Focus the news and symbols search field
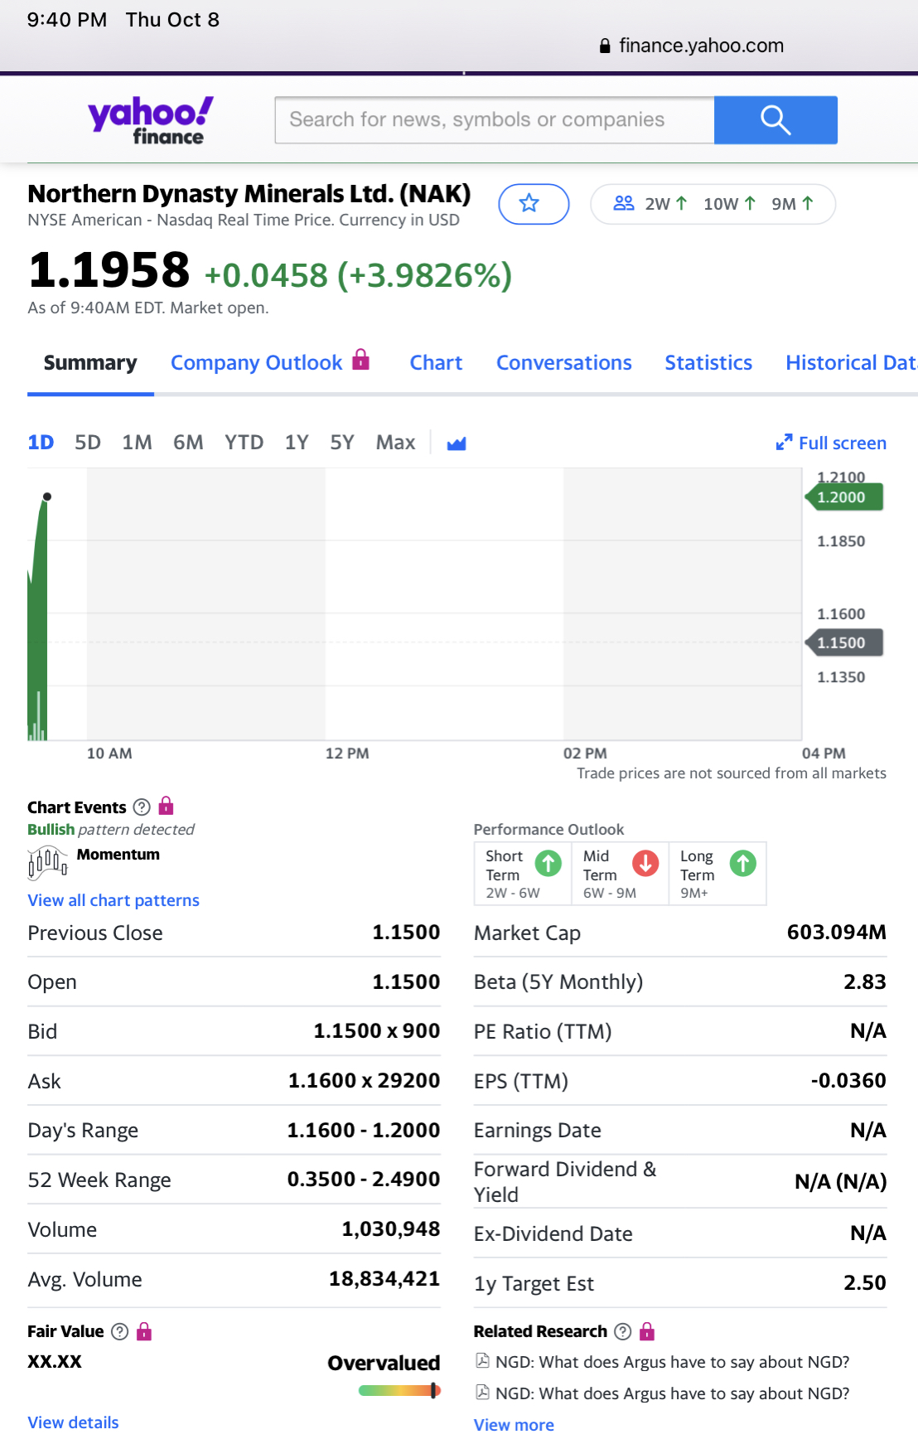This screenshot has height=1444, width=918. pos(495,120)
